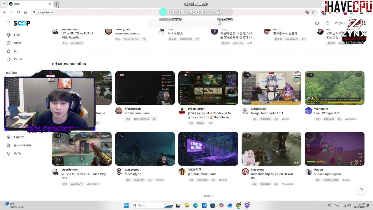
Task: Click the broadcast camera icon in header
Action: 317,23
